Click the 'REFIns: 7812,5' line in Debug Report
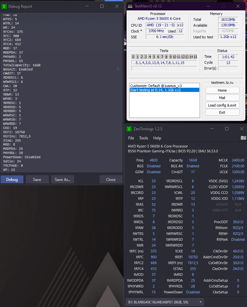This screenshot has width=247, height=307. (x=17, y=136)
